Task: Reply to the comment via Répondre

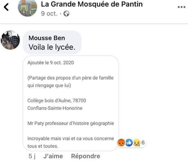Action: [x=85, y=156]
